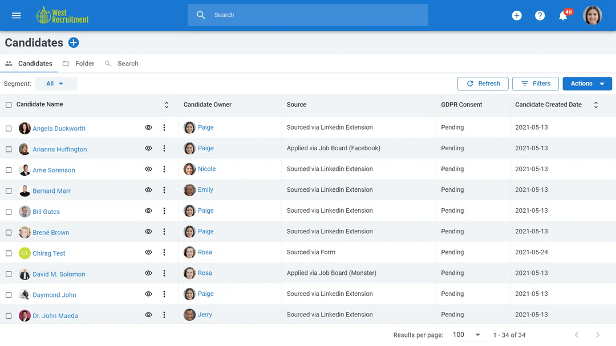Sort by Candidate Created Date arrows
The width and height of the screenshot is (616, 346).
pyautogui.click(x=596, y=105)
